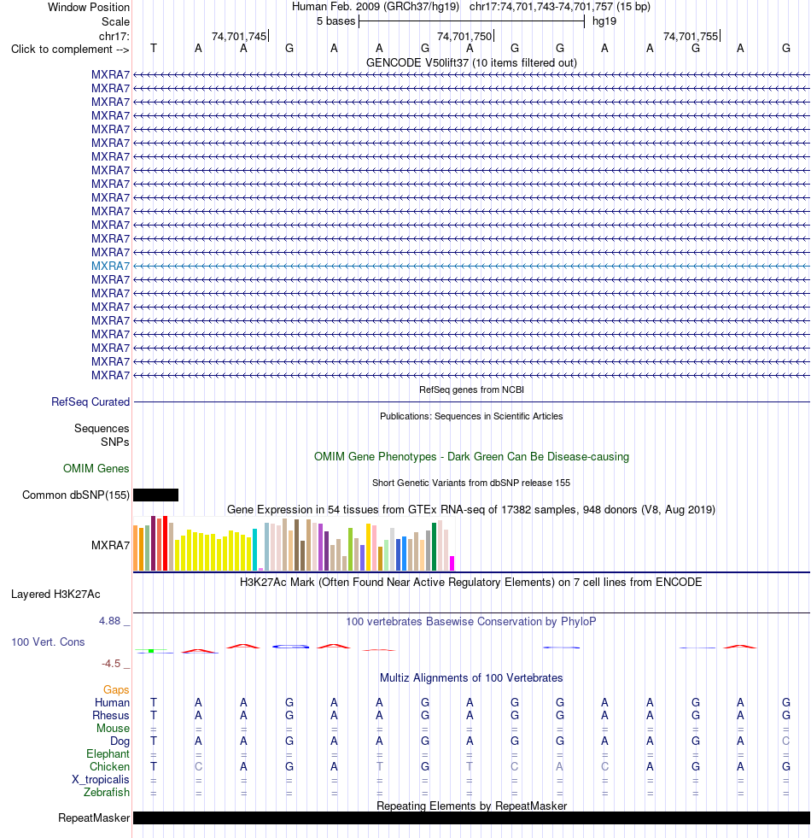This screenshot has height=838, width=811.
Task: Click the 74,701,755 position marker
Action: click(x=691, y=37)
